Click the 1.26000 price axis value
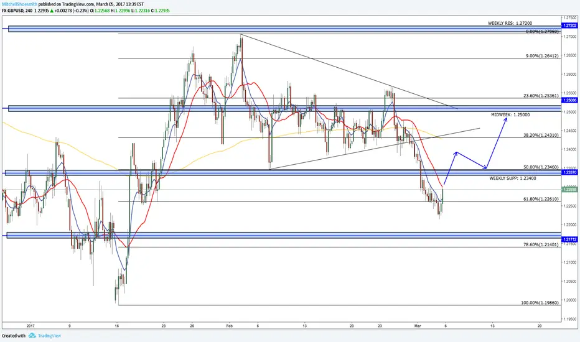The image size is (580, 342). 570,74
